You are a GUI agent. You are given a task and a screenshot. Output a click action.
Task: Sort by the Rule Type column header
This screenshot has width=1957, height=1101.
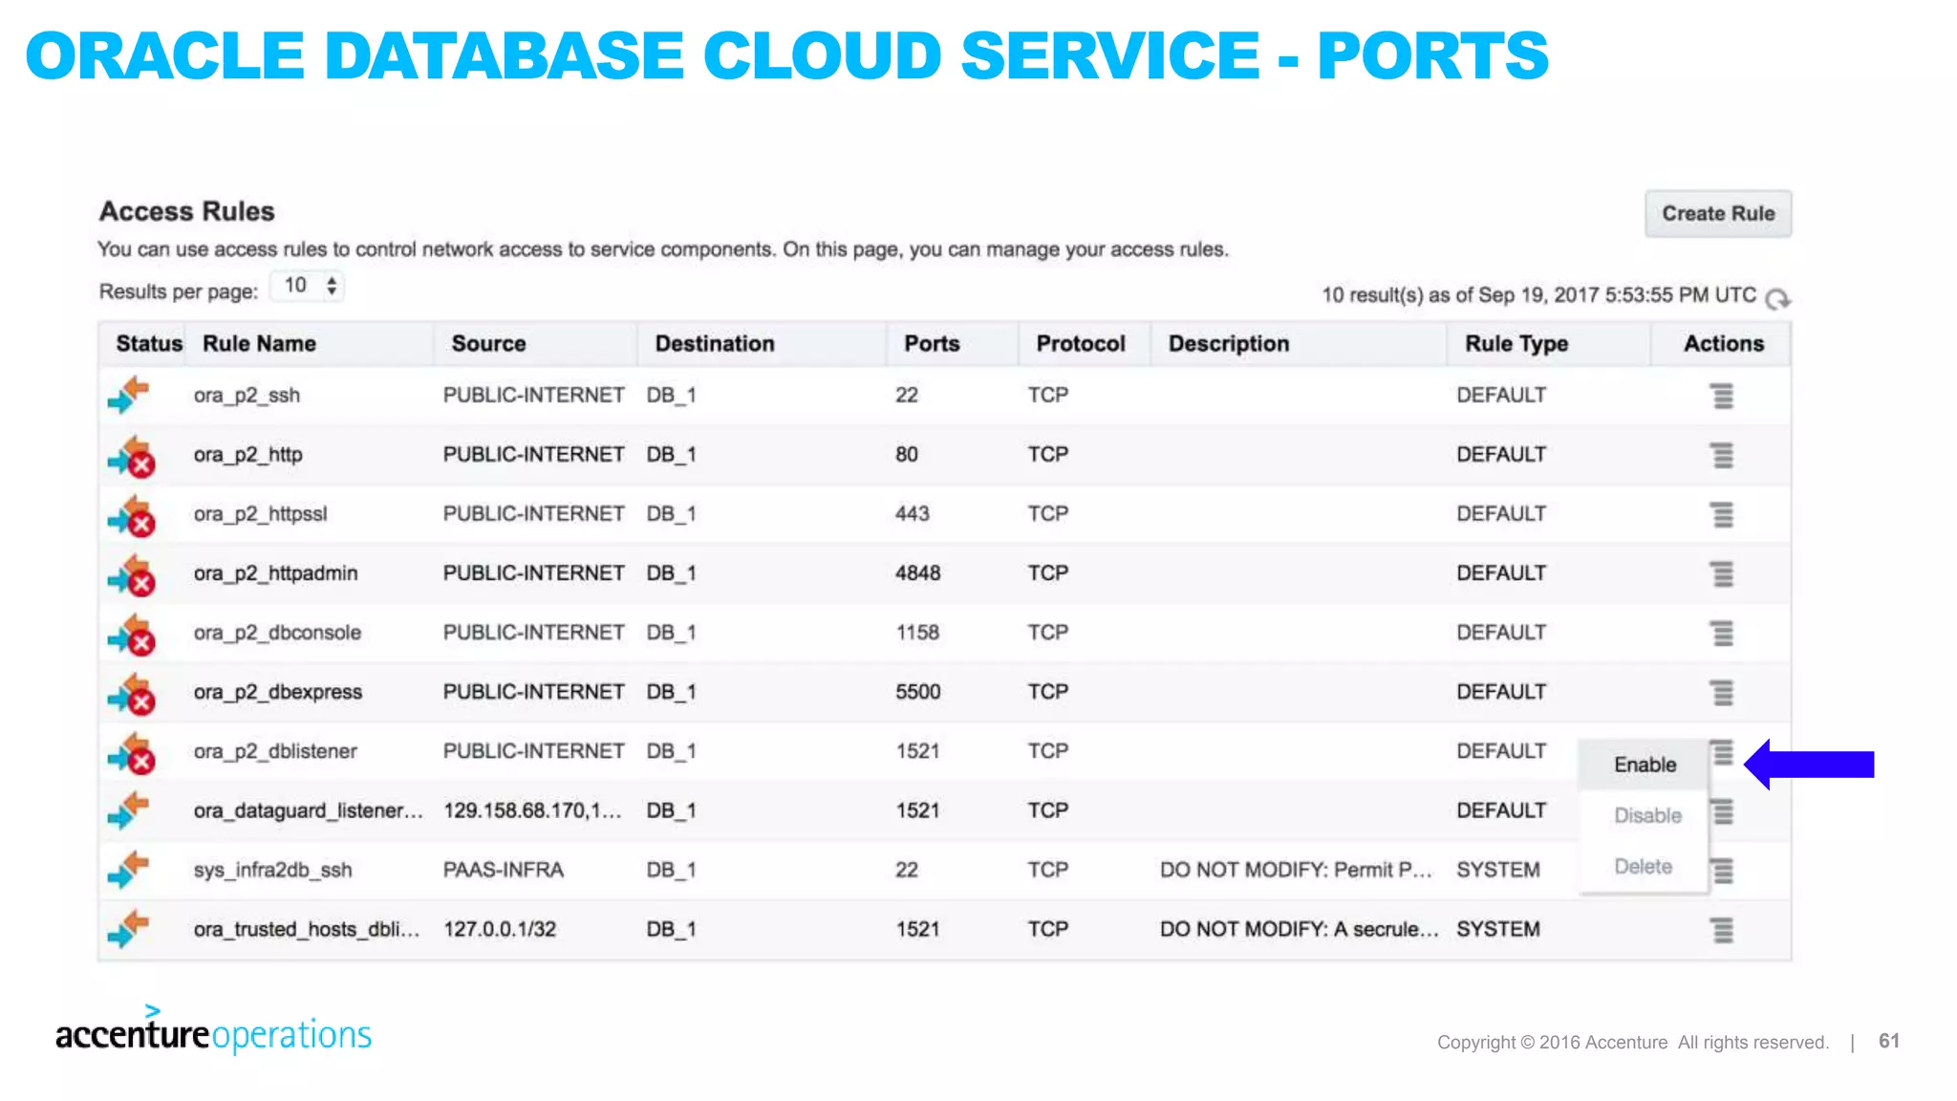1516,344
